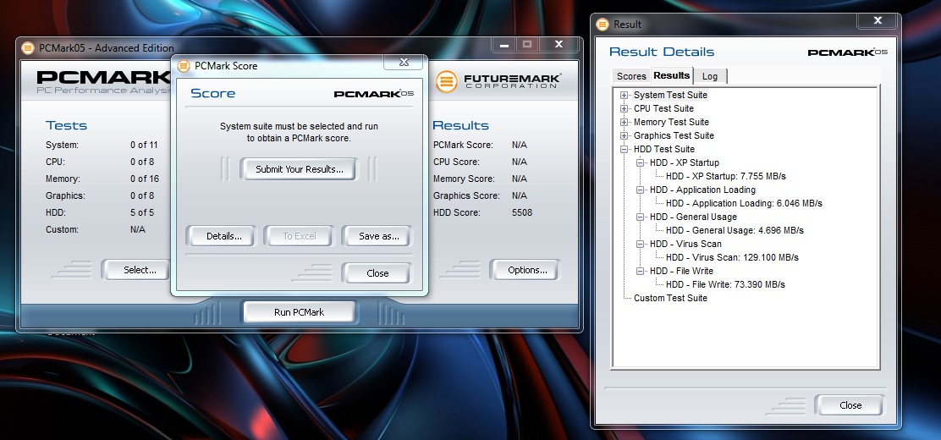The width and height of the screenshot is (941, 440).
Task: Click the To Excel button
Action: point(299,236)
